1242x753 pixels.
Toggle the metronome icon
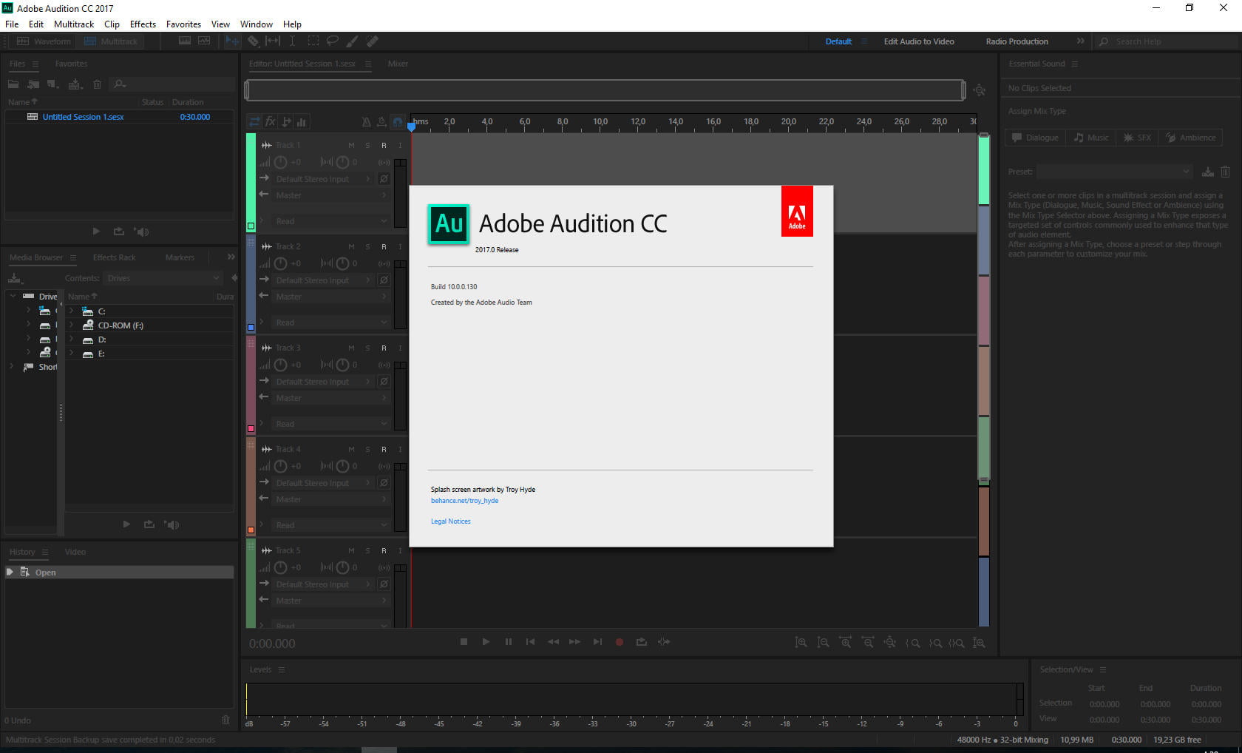coord(366,122)
